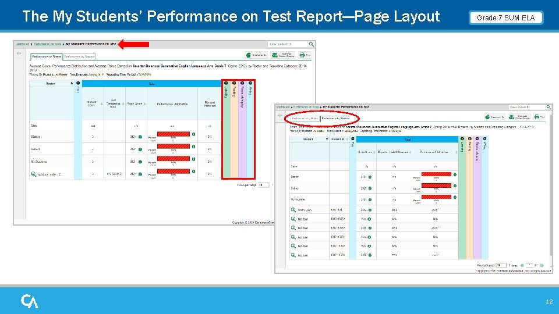Image resolution: width=559 pixels, height=314 pixels.
Task: Click Performance on Tests breadcrumb in right report
Action: tap(306, 107)
